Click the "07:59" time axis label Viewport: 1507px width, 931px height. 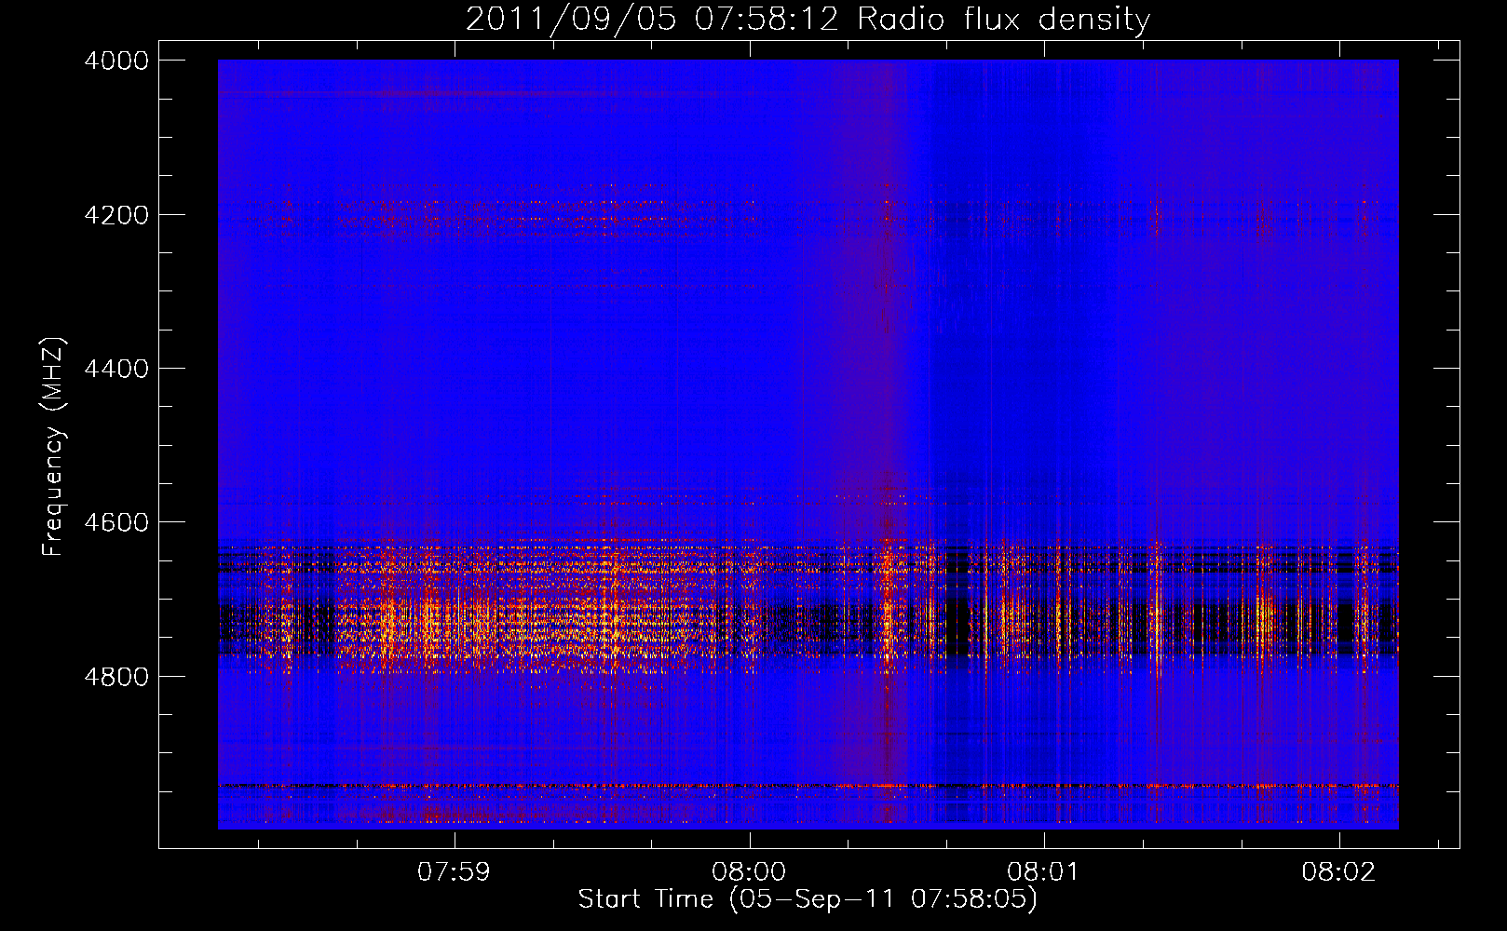pos(454,872)
